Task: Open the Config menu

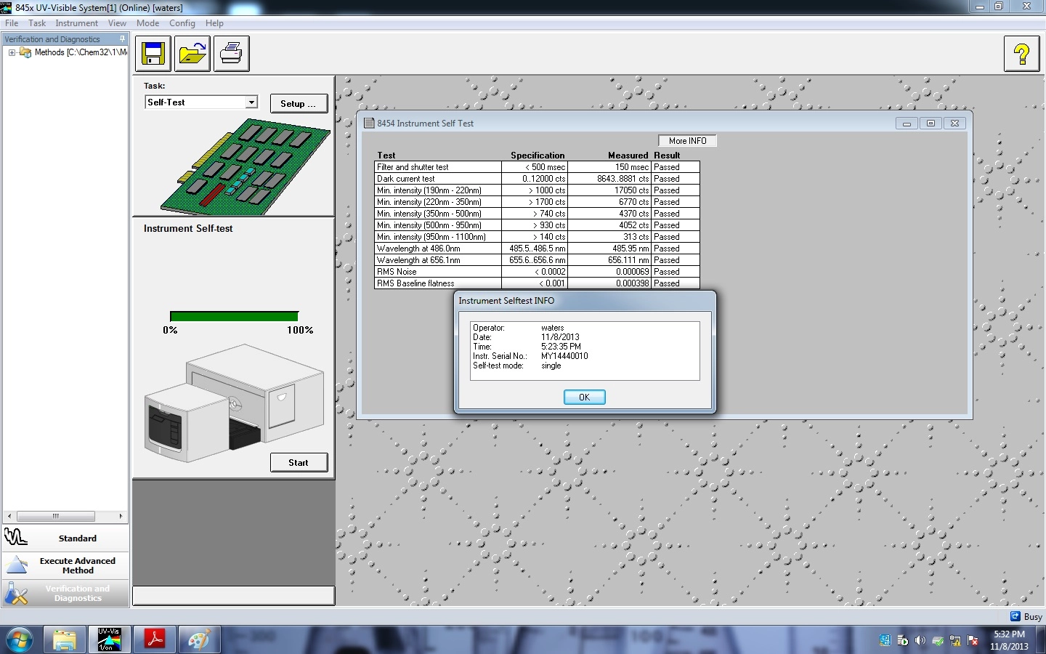Action: pyautogui.click(x=182, y=23)
